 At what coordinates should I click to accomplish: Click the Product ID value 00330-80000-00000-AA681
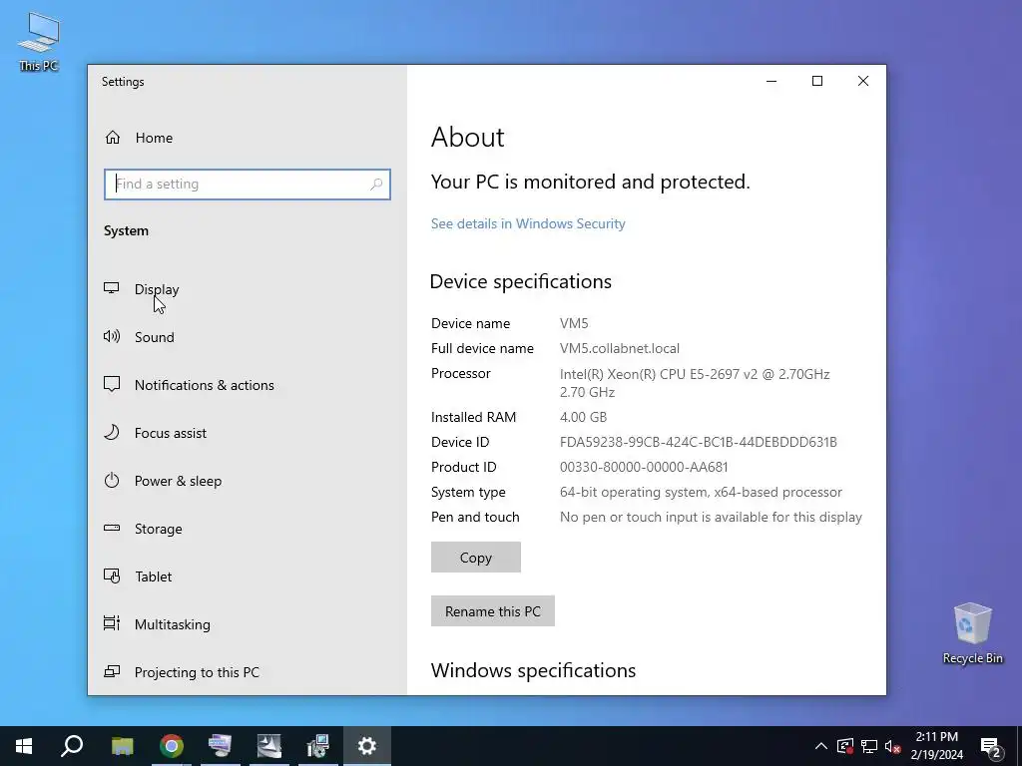644,467
